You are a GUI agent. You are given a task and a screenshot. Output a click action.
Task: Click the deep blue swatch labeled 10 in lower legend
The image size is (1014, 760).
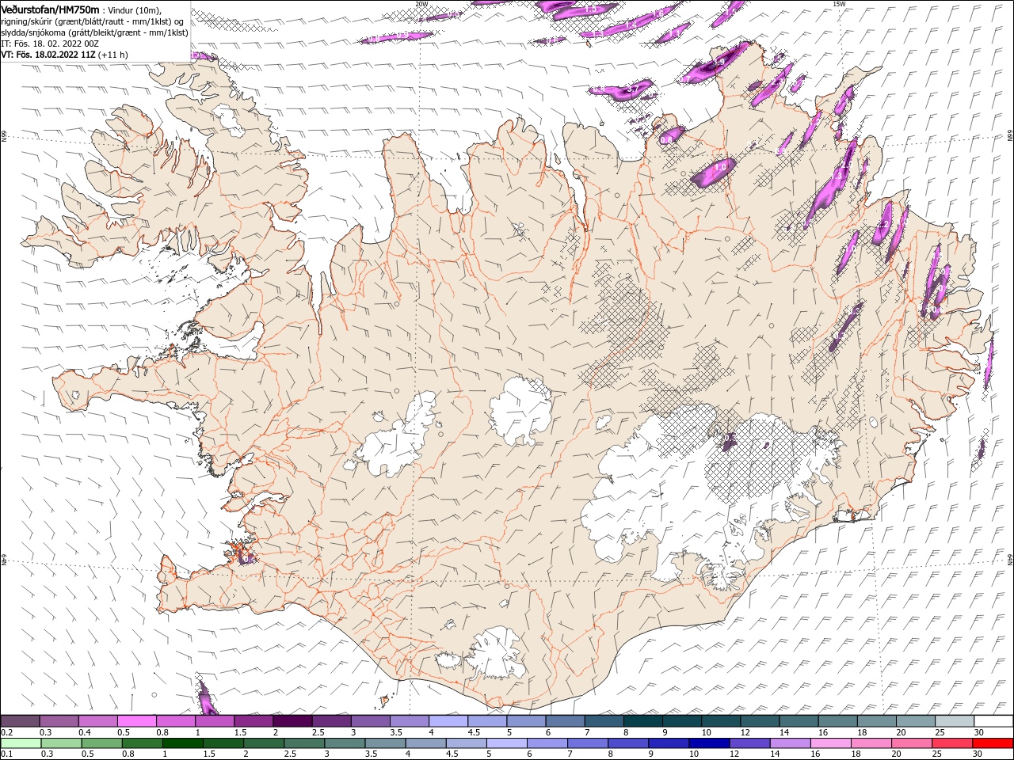(707, 743)
